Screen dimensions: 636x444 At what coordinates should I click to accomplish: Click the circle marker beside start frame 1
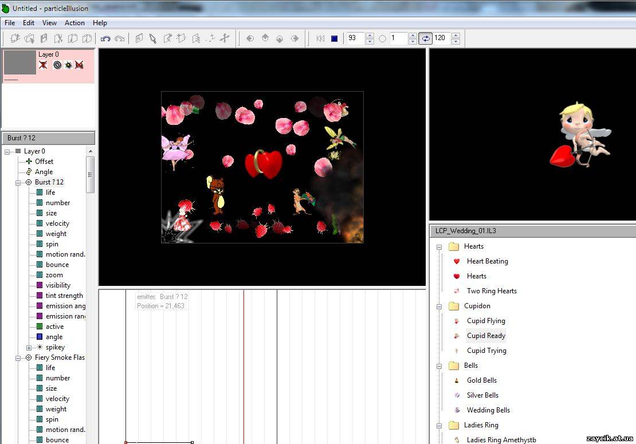[382, 38]
